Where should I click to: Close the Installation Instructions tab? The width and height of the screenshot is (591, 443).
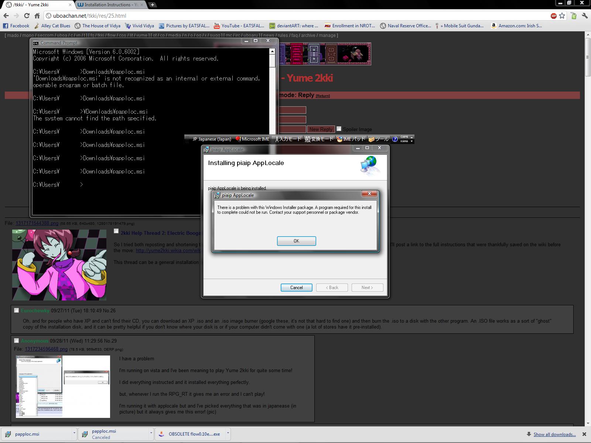coord(141,5)
